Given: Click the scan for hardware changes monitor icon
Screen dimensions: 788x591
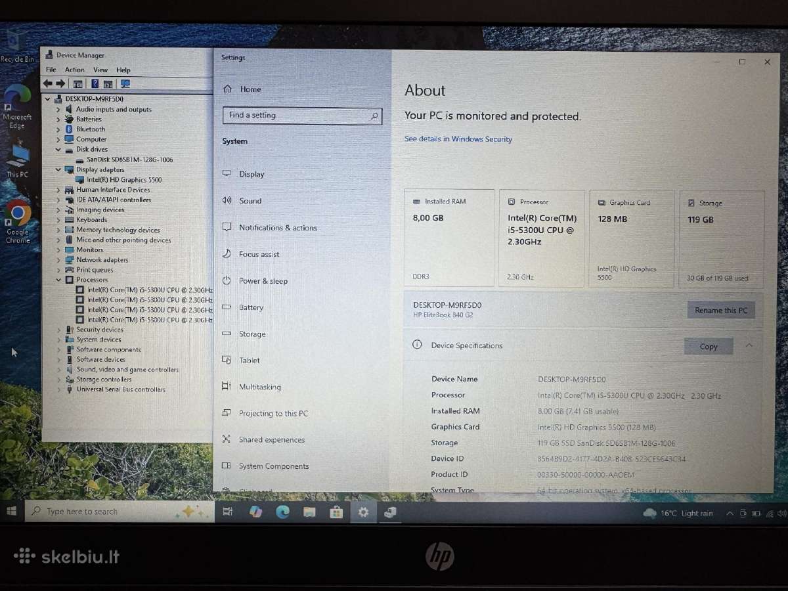Looking at the screenshot, I should point(125,83).
